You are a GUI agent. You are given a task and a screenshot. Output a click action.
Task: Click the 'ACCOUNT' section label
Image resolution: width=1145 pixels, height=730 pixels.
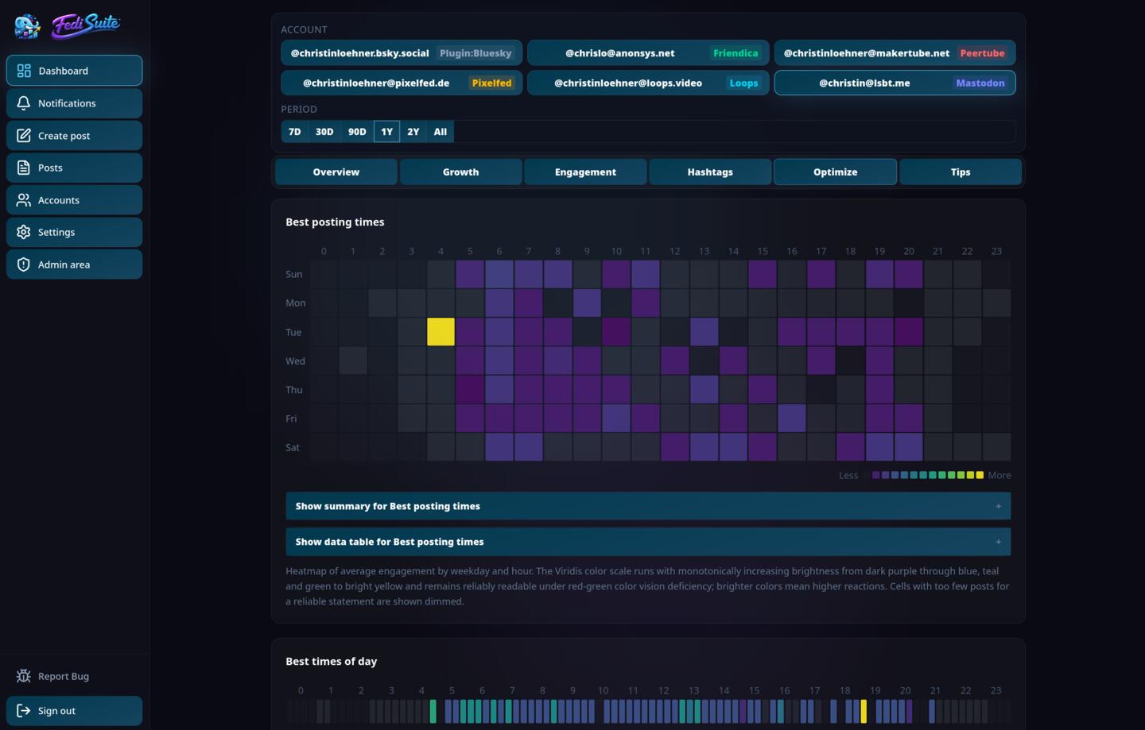[304, 29]
